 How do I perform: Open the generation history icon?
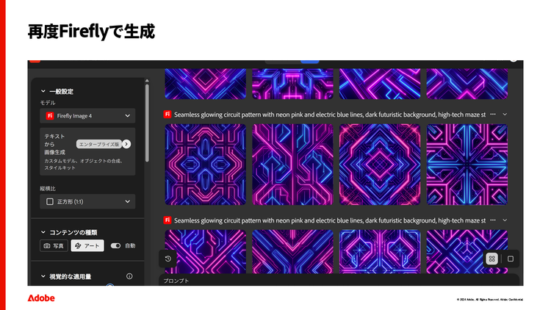[x=168, y=259]
